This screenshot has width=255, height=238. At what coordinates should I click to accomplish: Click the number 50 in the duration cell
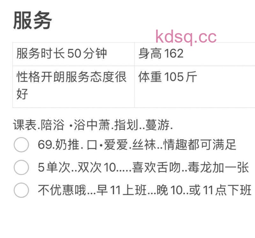click(x=74, y=53)
